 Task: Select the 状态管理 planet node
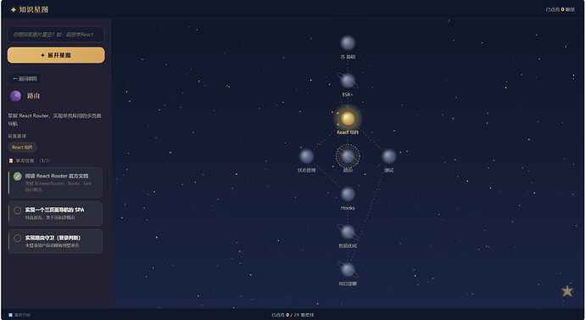(x=306, y=156)
